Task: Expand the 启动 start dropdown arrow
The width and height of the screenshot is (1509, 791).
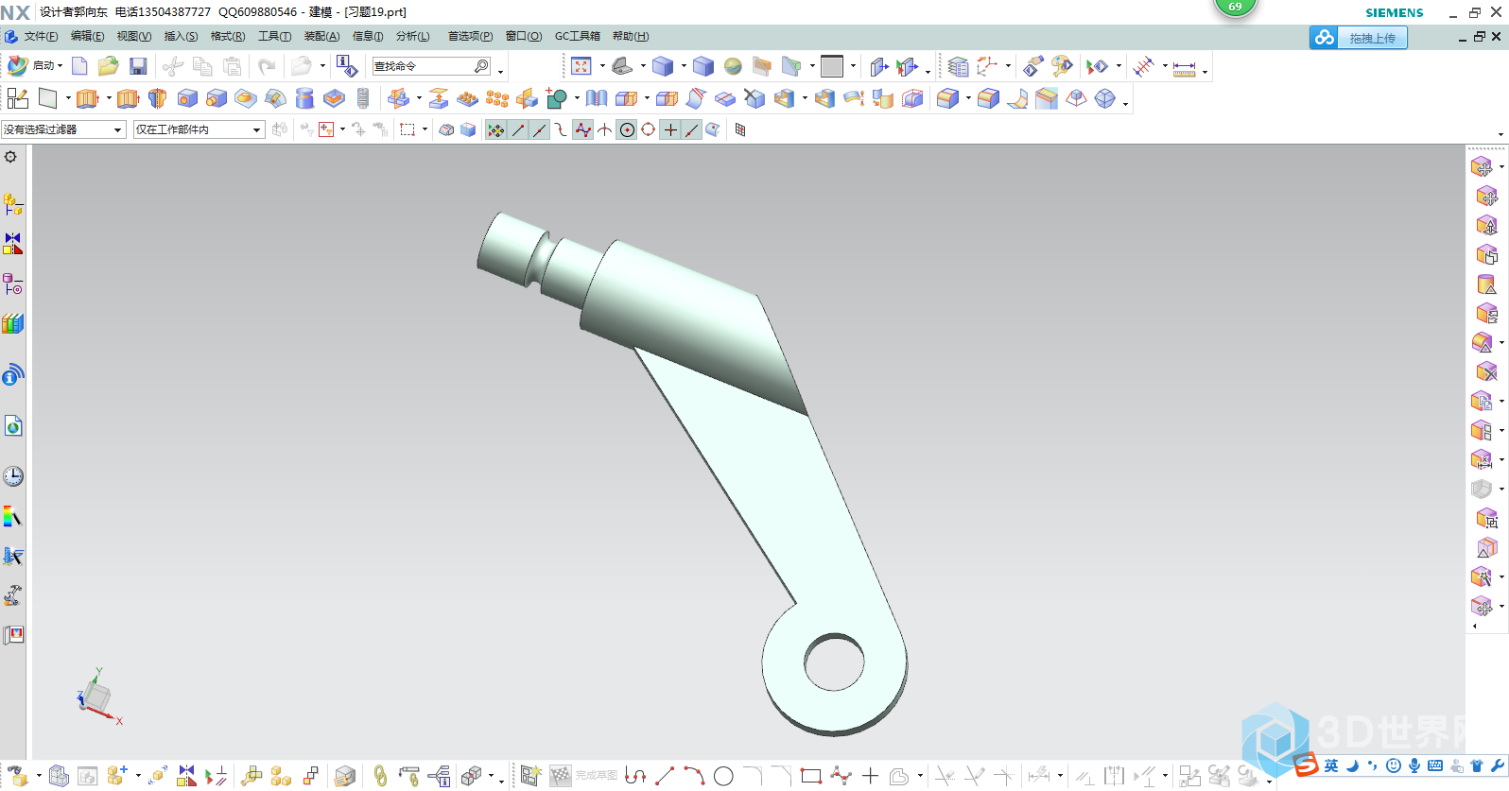Action: tap(60, 66)
